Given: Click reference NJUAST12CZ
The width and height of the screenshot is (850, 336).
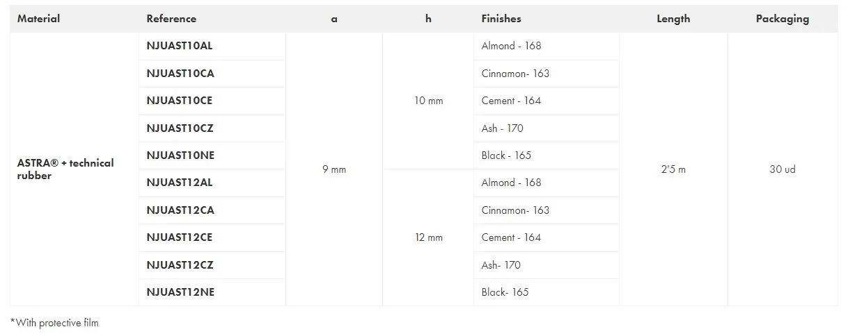Looking at the screenshot, I should tap(180, 265).
